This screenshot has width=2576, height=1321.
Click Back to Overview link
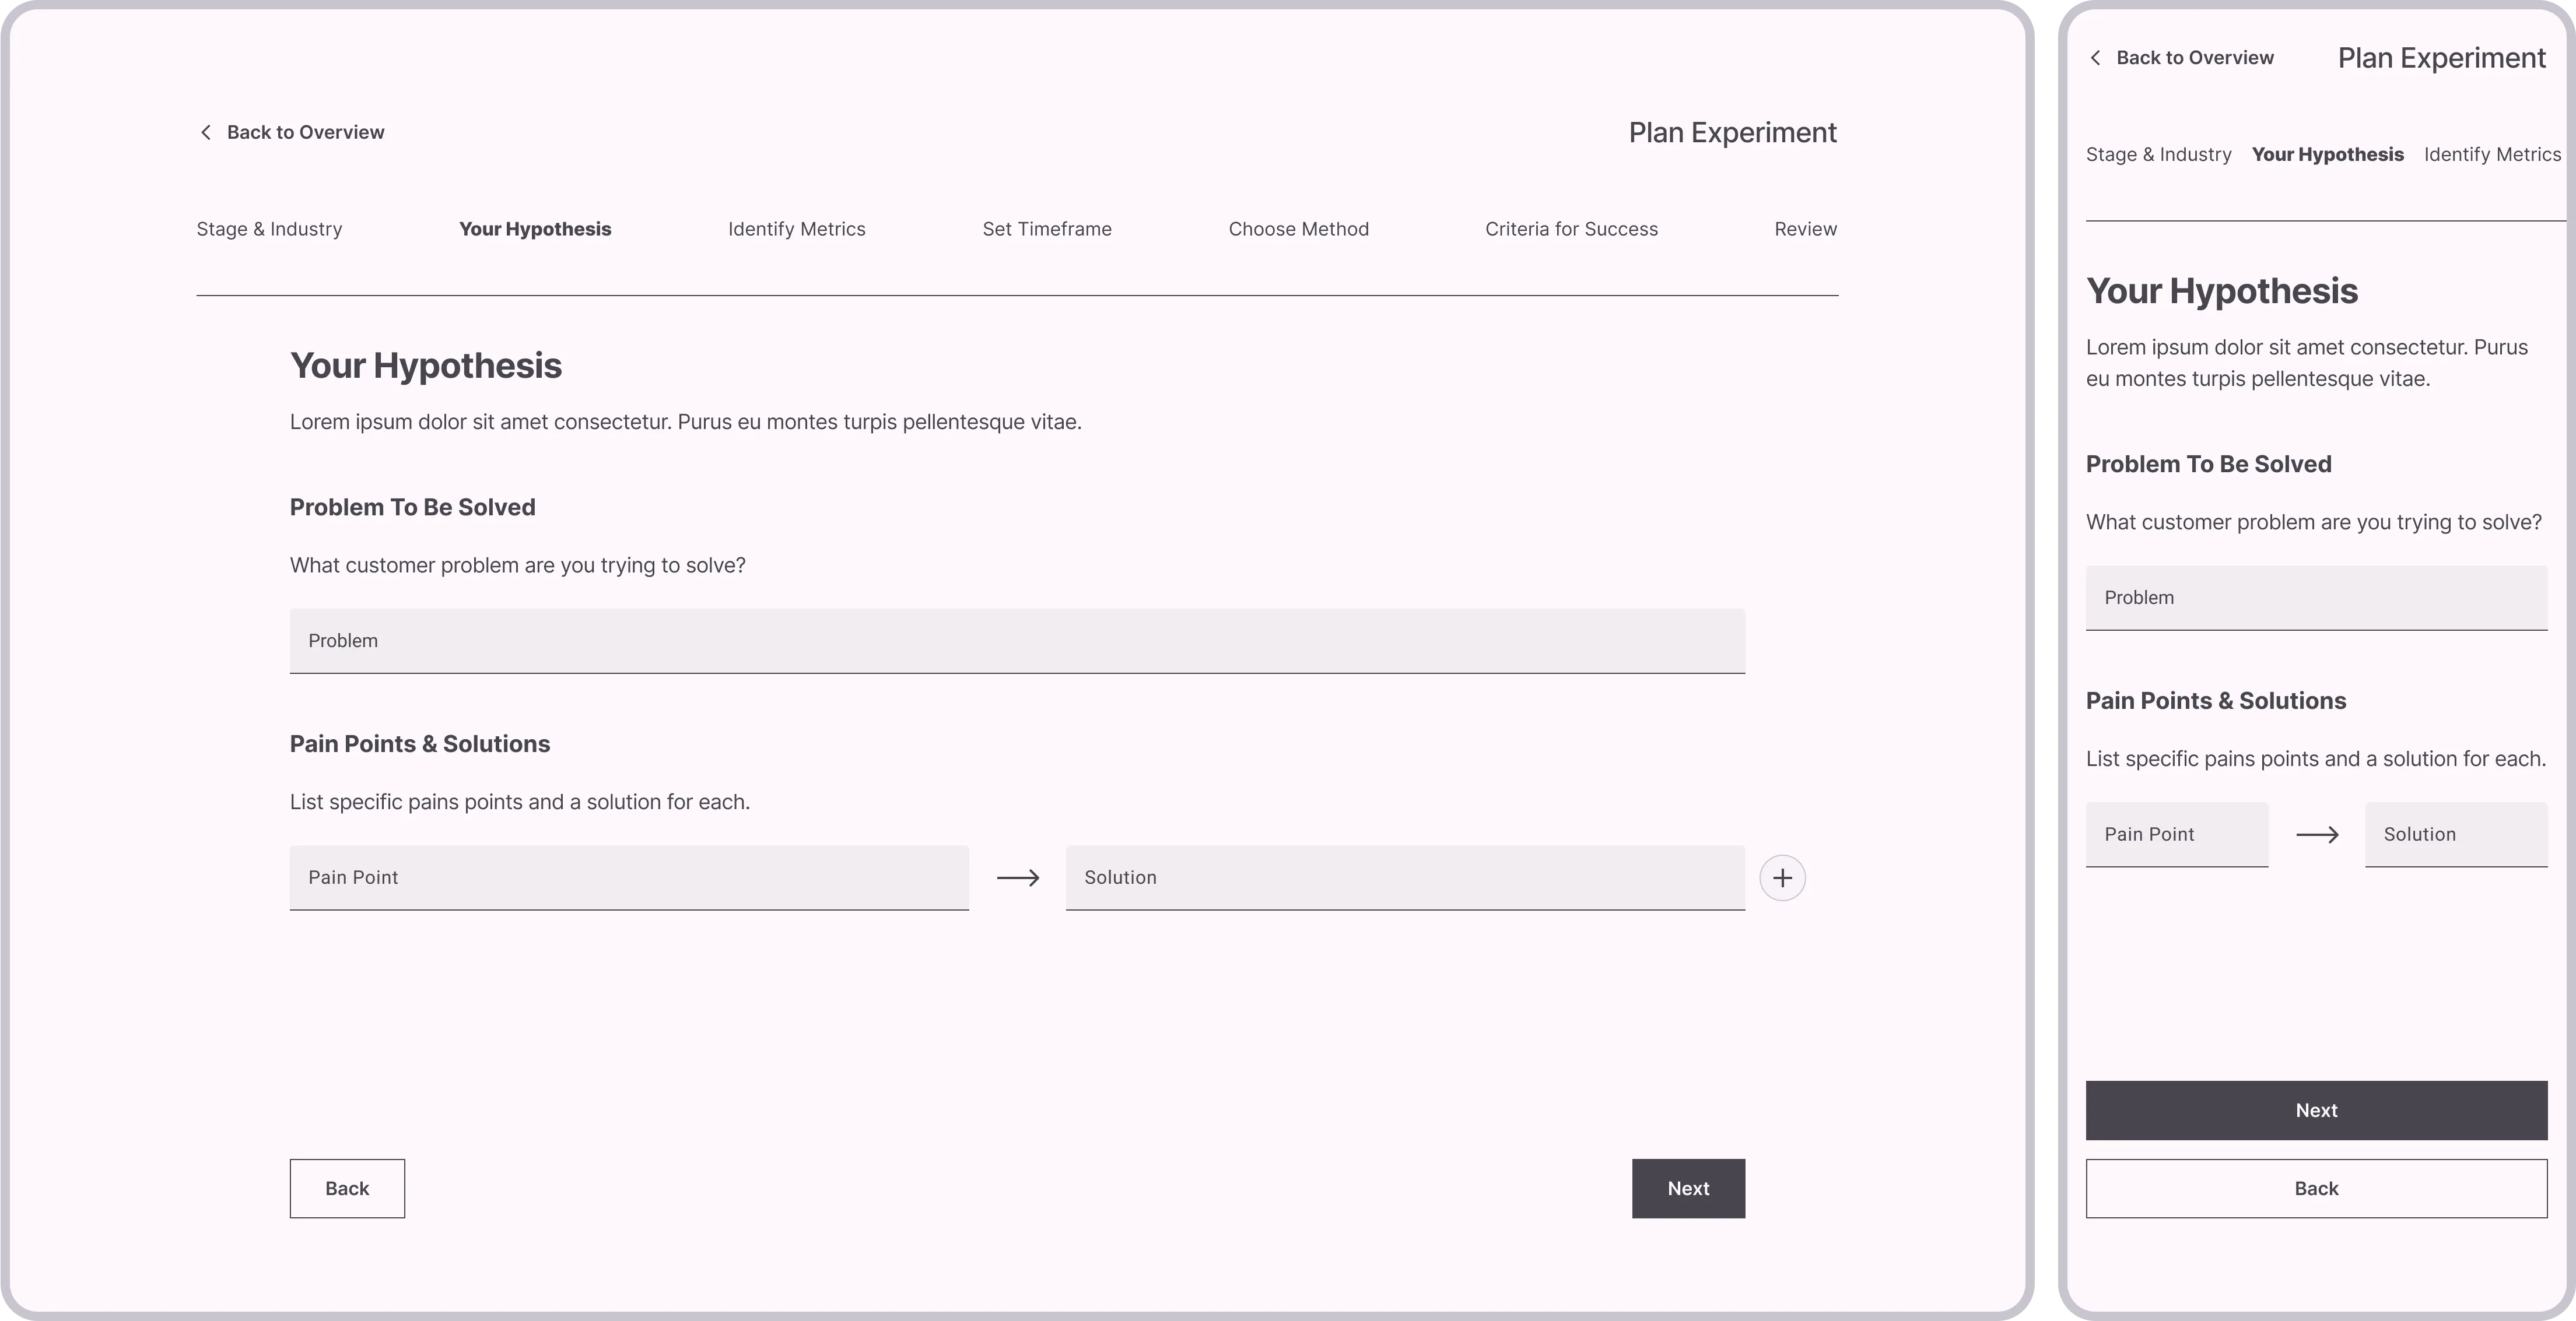point(305,131)
